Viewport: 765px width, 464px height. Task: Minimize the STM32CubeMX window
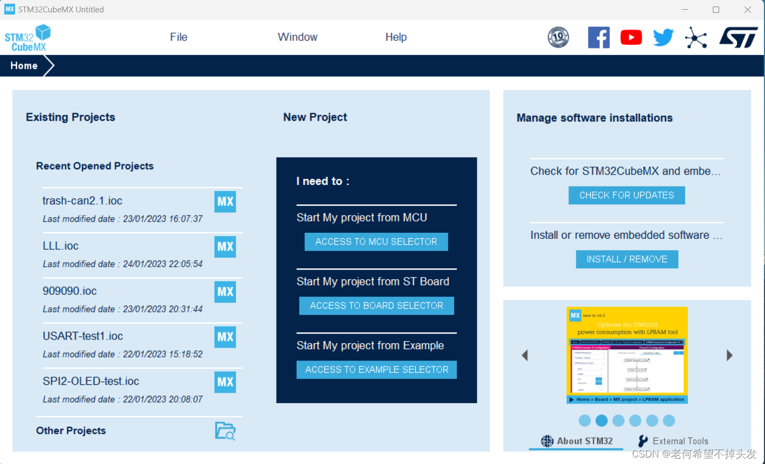685,10
